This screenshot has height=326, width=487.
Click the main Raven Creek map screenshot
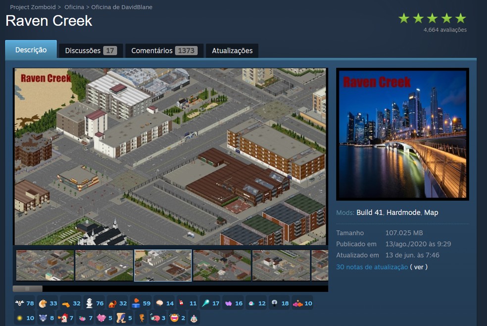coord(171,156)
